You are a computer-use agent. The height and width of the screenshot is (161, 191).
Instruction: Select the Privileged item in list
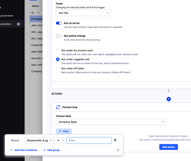(x=36, y=19)
